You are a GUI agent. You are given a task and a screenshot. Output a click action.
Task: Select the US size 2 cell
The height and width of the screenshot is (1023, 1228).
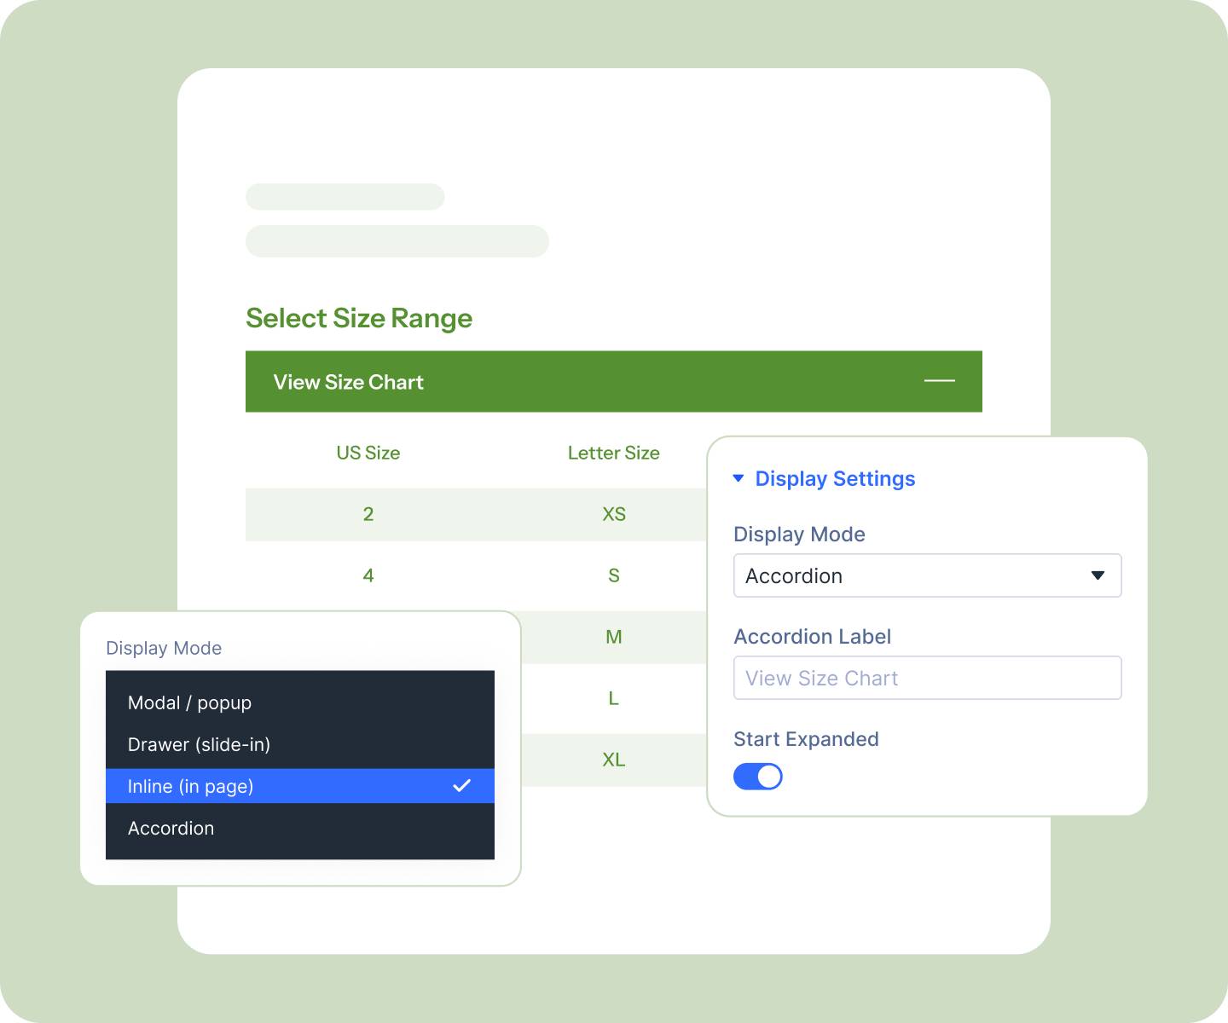(368, 514)
